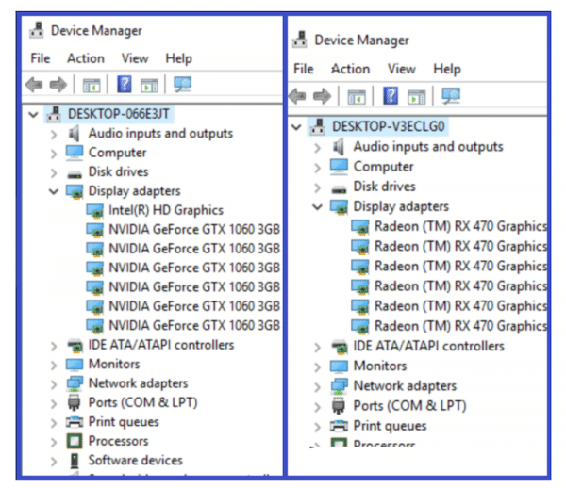The width and height of the screenshot is (566, 488).
Task: Click the Help question-mark icon in left window
Action: pos(125,85)
